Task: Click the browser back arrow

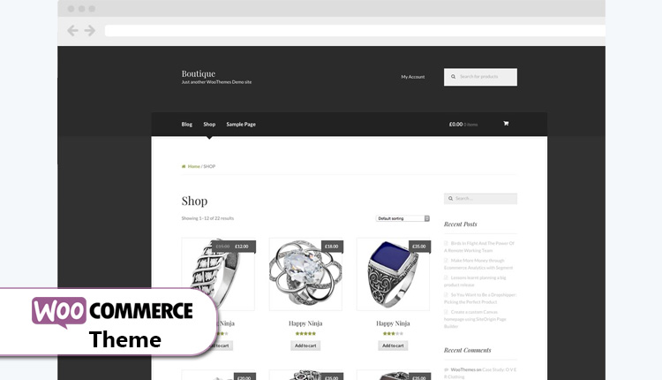Action: point(72,30)
